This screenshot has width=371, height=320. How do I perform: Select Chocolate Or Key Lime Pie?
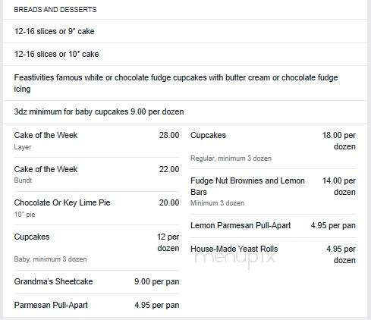pyautogui.click(x=96, y=209)
